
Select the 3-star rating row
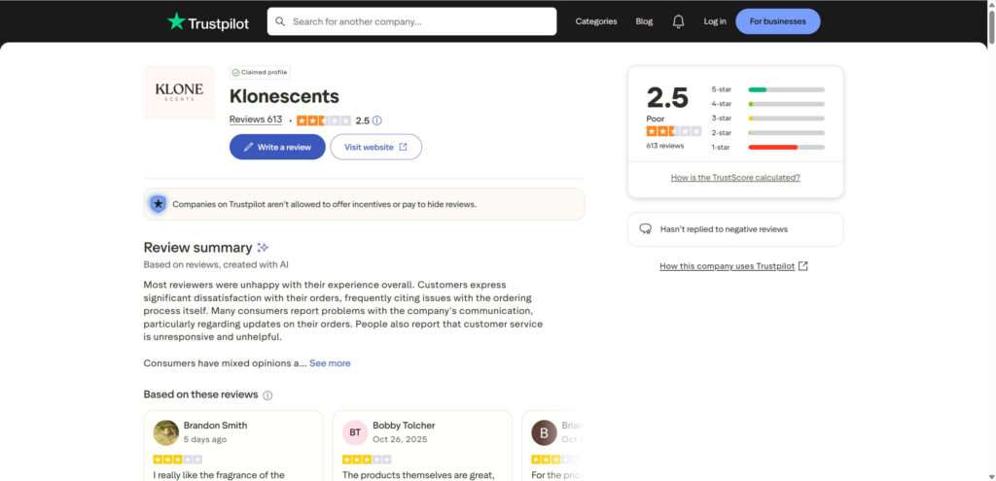click(x=786, y=118)
